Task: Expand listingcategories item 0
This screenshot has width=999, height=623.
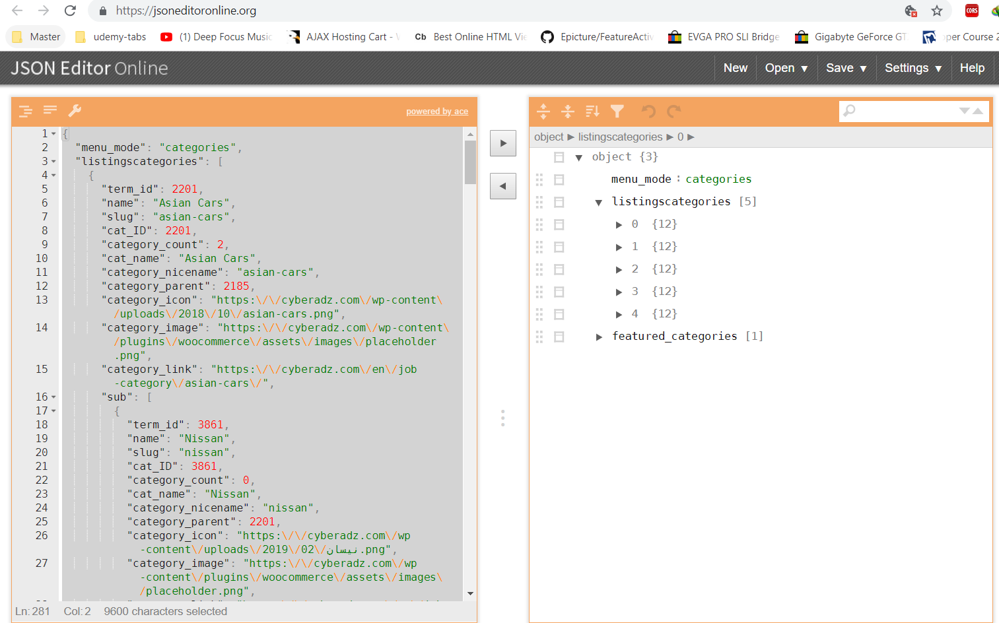Action: (x=619, y=225)
